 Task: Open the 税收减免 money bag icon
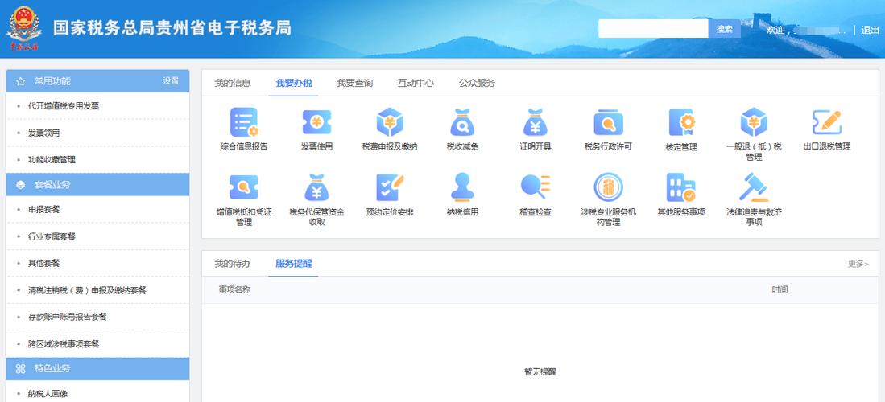(462, 122)
